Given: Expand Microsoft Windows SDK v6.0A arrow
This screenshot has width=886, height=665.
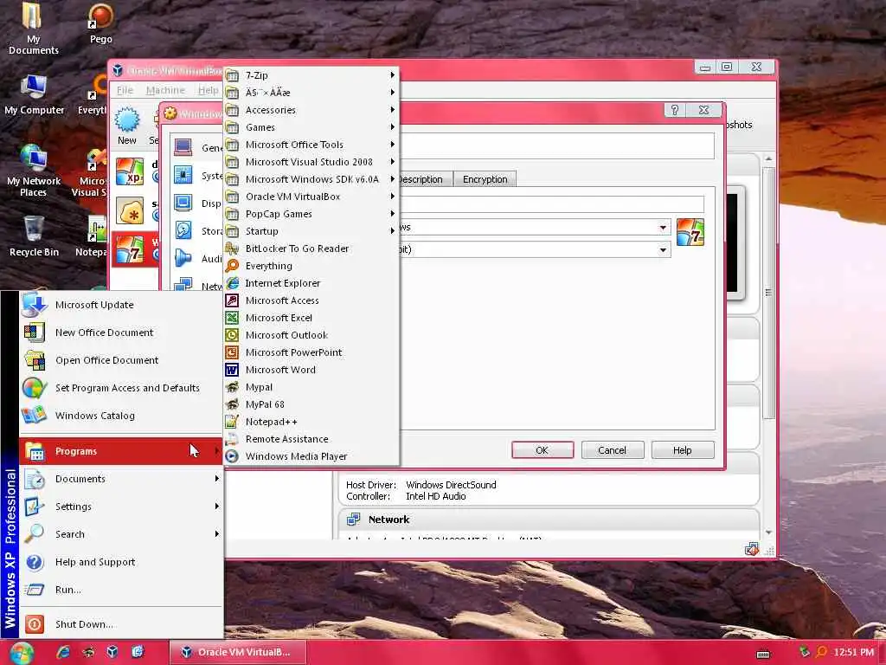Looking at the screenshot, I should click(392, 179).
